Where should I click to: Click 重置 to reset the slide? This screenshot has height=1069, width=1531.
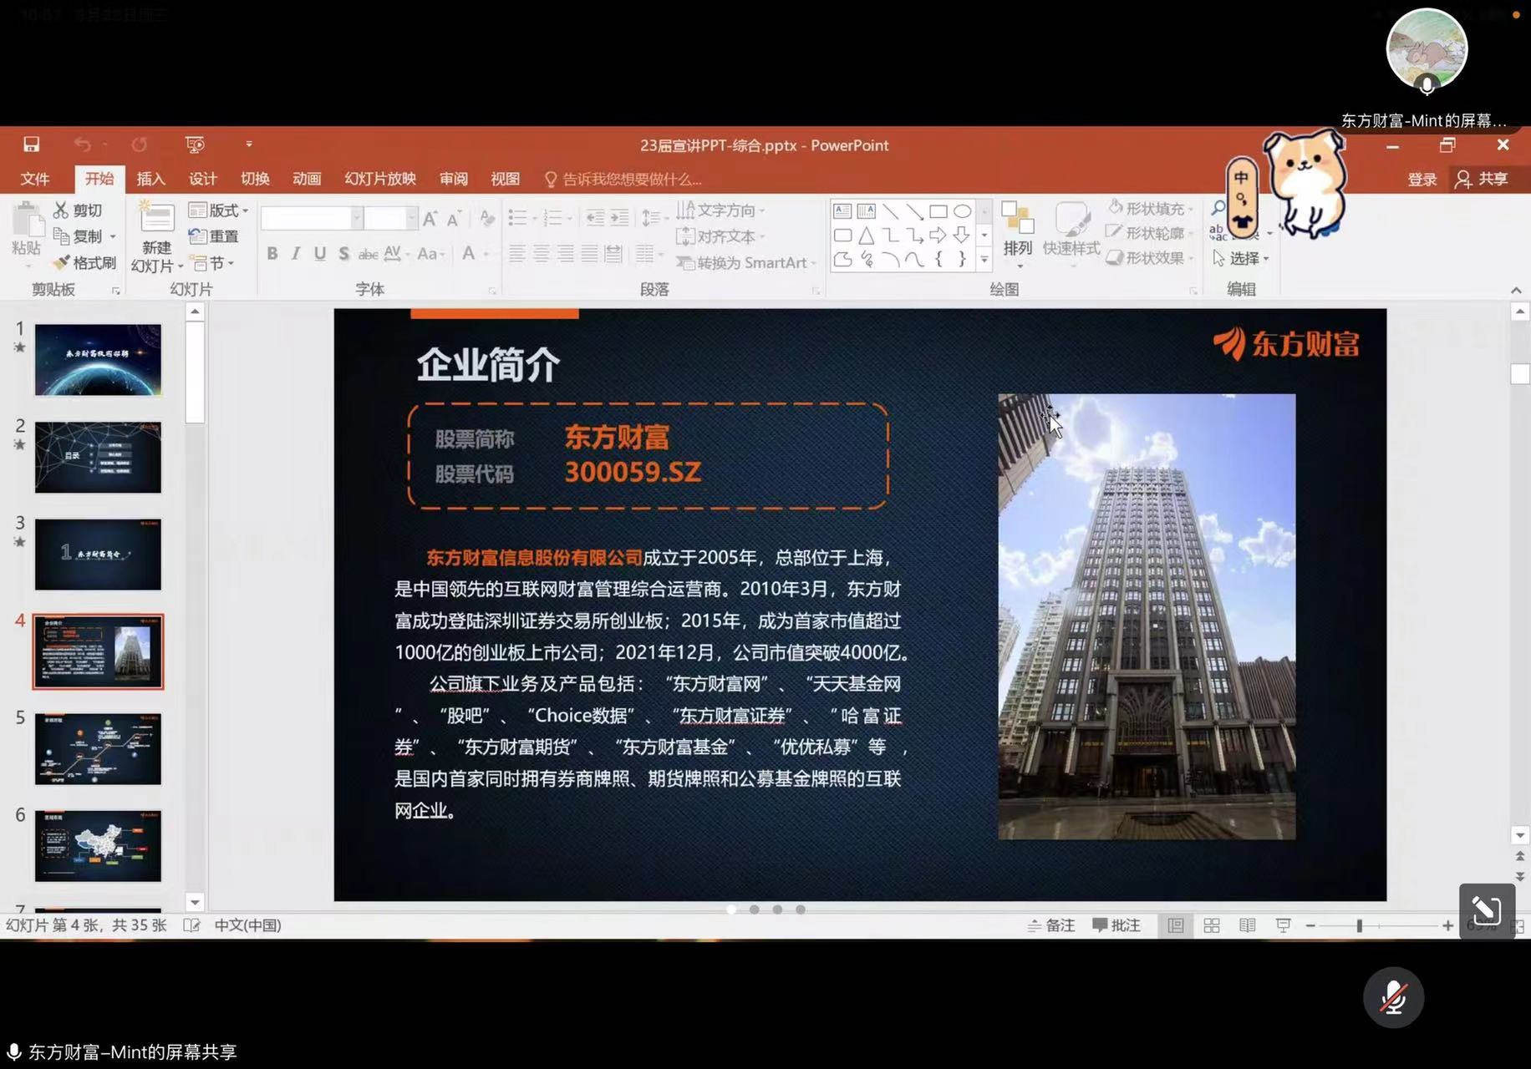tap(214, 236)
